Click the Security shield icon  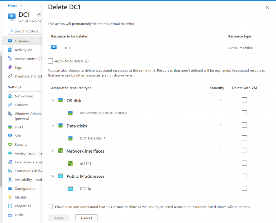[10, 144]
